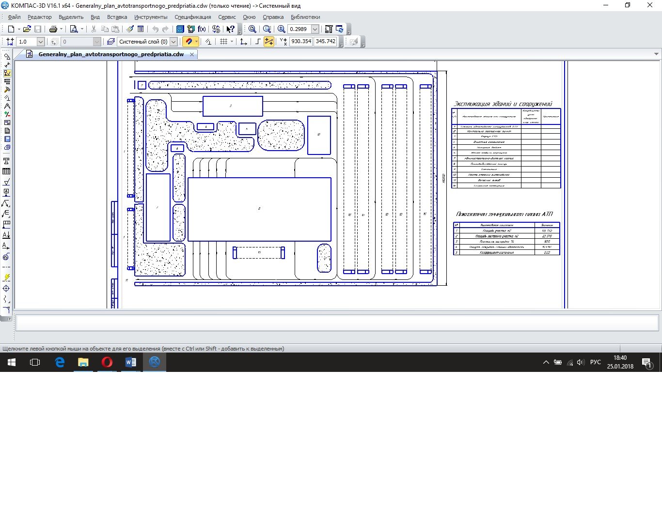
Task: Expand the view scale 1.0 dropdown
Action: click(41, 42)
